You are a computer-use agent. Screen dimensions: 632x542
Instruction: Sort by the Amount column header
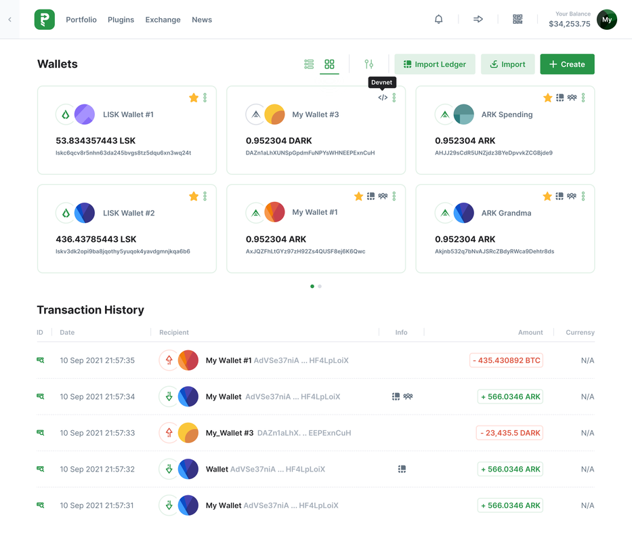(530, 332)
